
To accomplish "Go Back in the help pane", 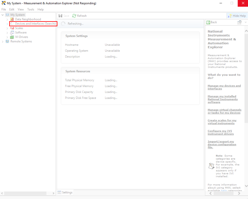I will point(212,22).
